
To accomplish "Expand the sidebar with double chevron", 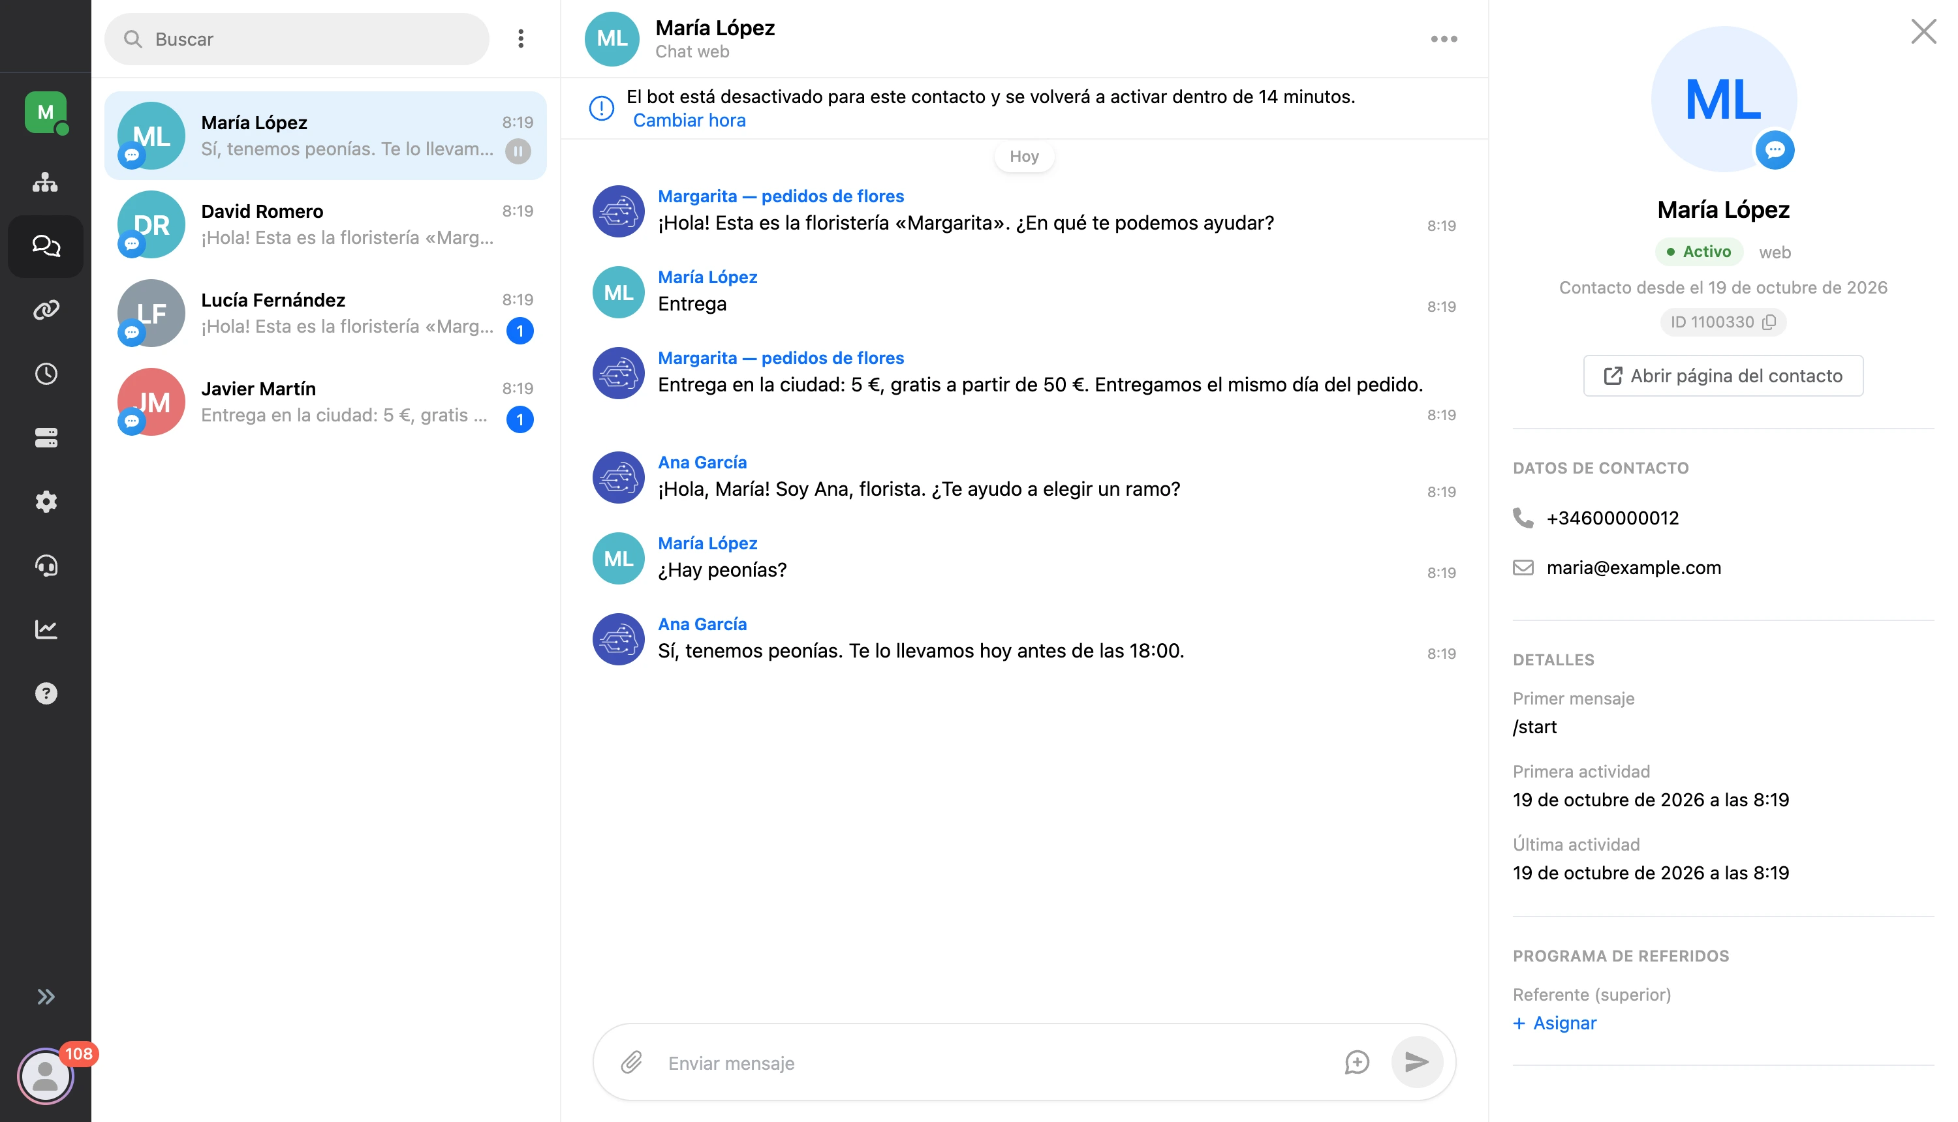I will pos(46,996).
